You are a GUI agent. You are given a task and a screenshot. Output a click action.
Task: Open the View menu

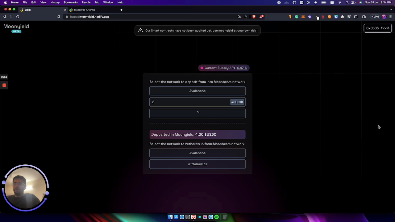(x=43, y=2)
